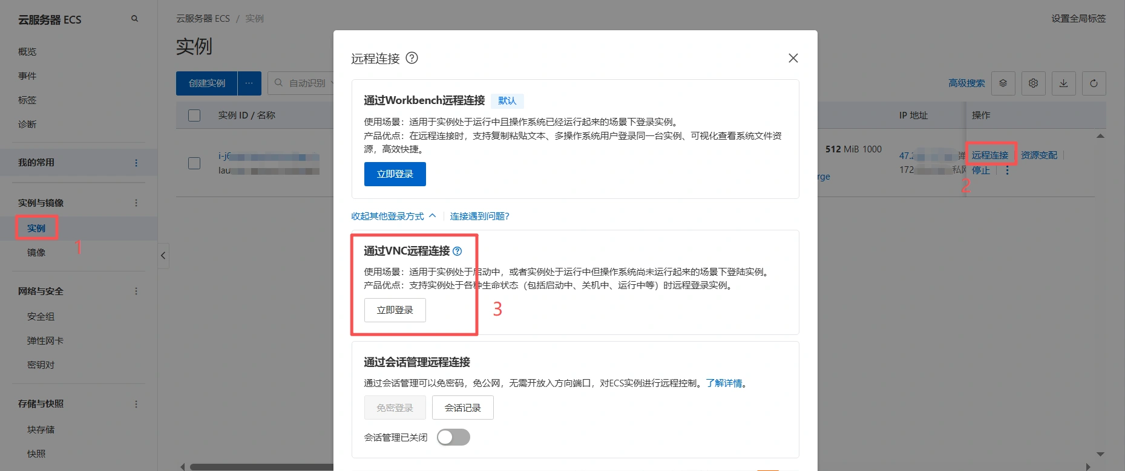1125x471 pixels.
Task: Open 块存储 in sidebar
Action: click(41, 430)
